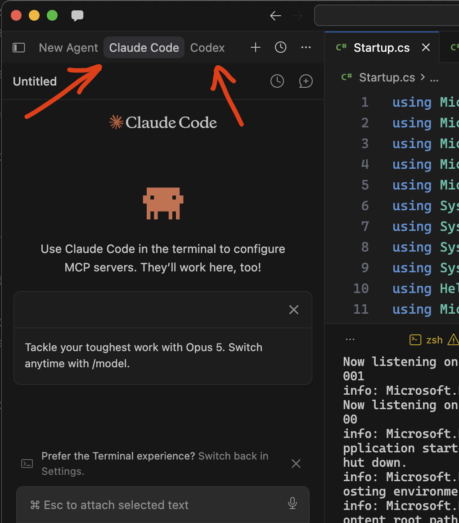This screenshot has width=459, height=523.
Task: Select the zsh terminal label
Action: pos(434,340)
